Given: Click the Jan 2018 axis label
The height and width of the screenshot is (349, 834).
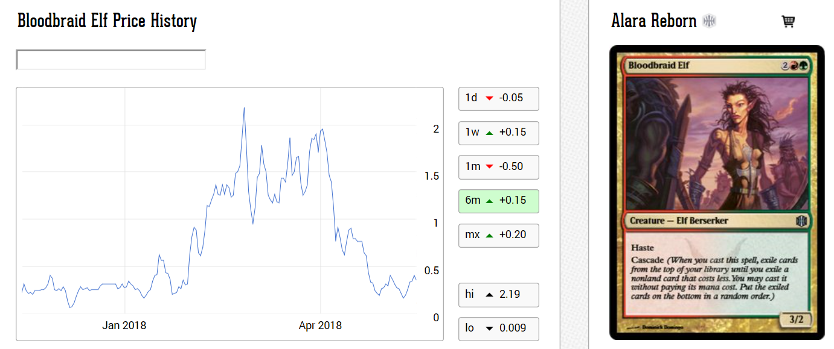Looking at the screenshot, I should point(124,325).
